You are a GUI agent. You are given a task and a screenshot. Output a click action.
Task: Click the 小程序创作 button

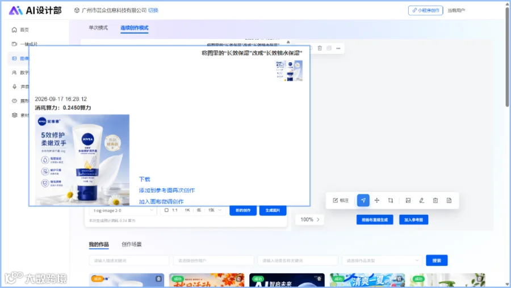(x=426, y=10)
